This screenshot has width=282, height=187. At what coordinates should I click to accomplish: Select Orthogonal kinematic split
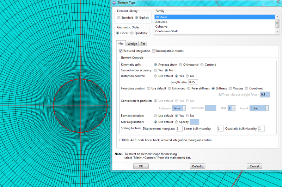tap(180, 65)
